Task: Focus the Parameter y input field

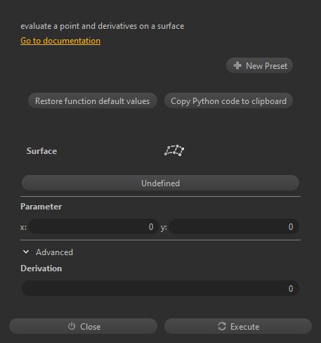Action: (234, 226)
